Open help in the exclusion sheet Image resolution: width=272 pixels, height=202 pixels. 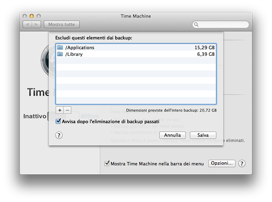[x=59, y=135]
